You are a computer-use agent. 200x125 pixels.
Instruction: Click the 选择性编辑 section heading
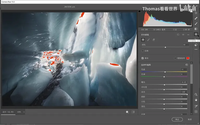(146, 65)
